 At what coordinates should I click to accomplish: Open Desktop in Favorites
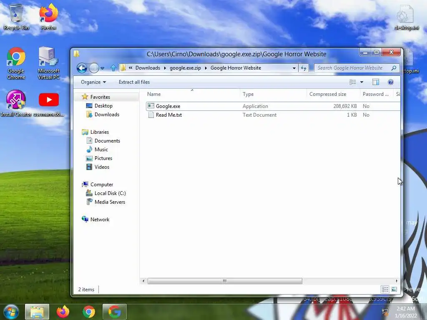(103, 105)
